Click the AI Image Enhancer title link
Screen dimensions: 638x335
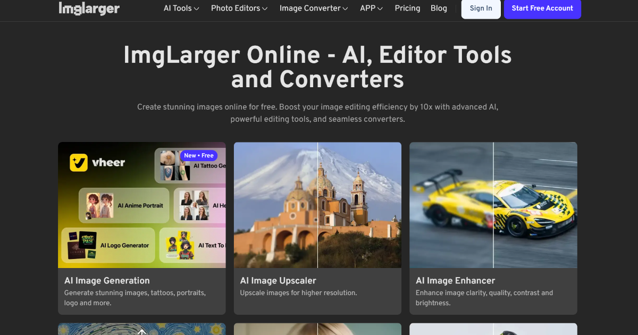pyautogui.click(x=455, y=281)
